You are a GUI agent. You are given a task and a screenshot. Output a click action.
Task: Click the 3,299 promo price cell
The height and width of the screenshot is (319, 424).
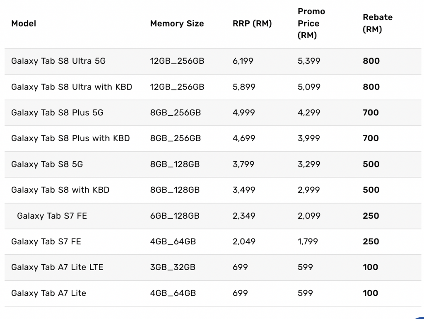[309, 164]
